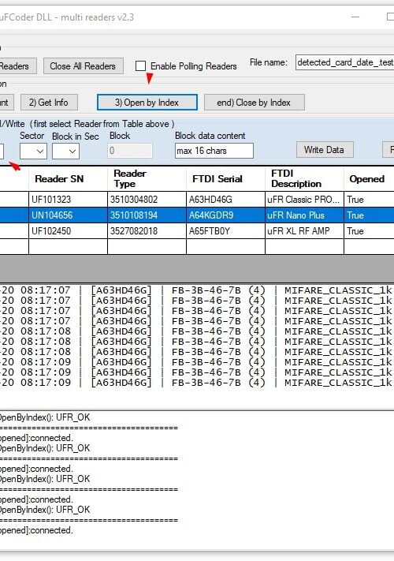Click the cell 3527082018
Viewport: 394px width, 561px height.
pyautogui.click(x=147, y=230)
